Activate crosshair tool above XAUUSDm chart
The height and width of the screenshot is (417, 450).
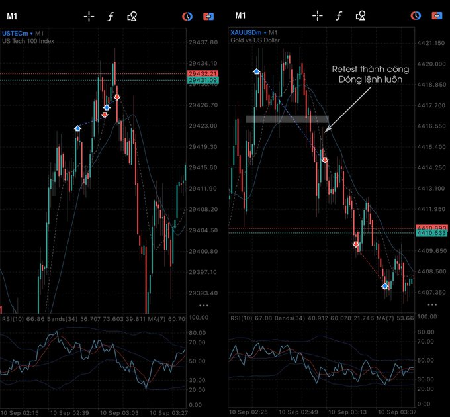coord(318,15)
